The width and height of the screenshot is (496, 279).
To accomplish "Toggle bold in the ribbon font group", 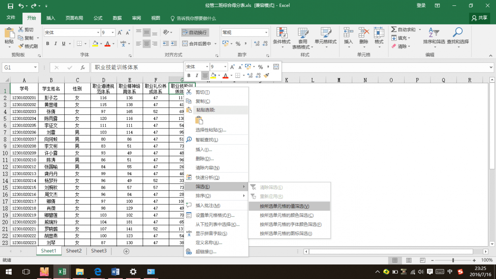I will coord(48,44).
